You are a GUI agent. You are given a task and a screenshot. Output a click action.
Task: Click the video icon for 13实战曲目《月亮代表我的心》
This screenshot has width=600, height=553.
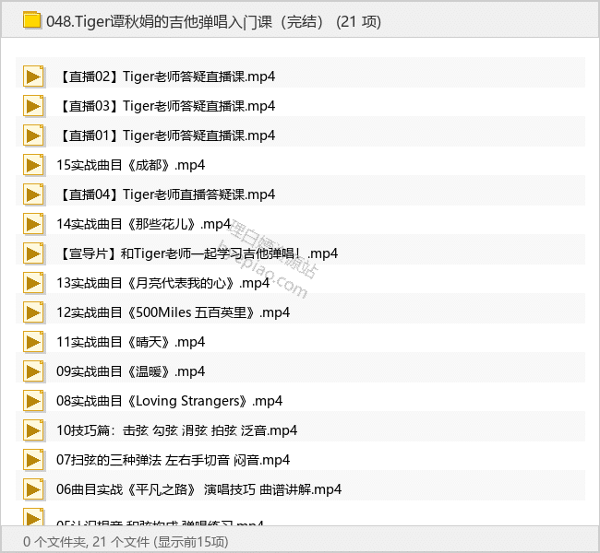coord(33,283)
